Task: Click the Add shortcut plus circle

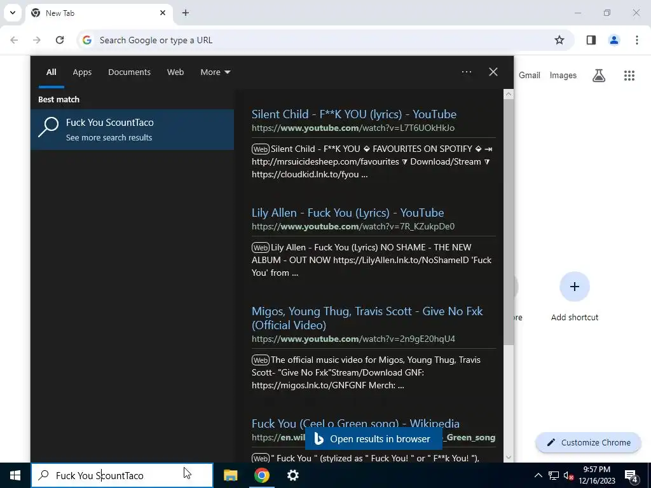Action: pos(575,287)
